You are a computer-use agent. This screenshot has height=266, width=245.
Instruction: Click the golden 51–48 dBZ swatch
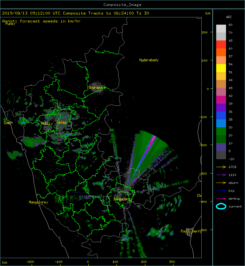coord(221,76)
